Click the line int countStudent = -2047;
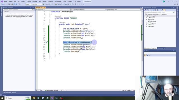The height and width of the screenshot is (100, 179). pos(76,29)
